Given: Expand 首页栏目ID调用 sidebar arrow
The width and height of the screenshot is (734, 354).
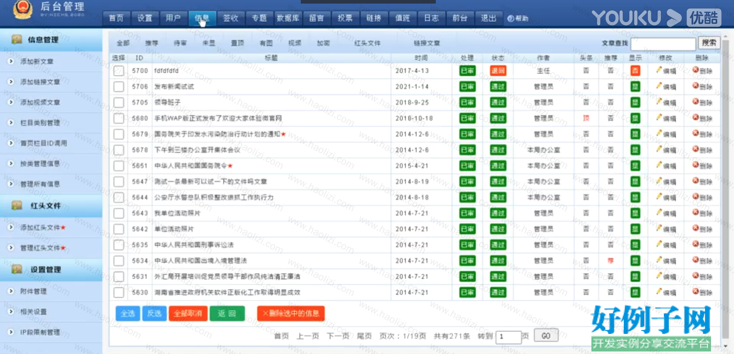Looking at the screenshot, I should [x=11, y=143].
